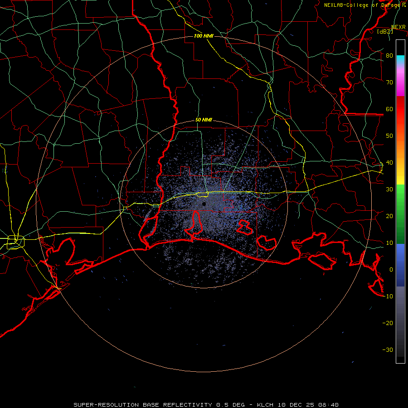
Task: Select the 30 dBZ scale value
Action: 389,189
